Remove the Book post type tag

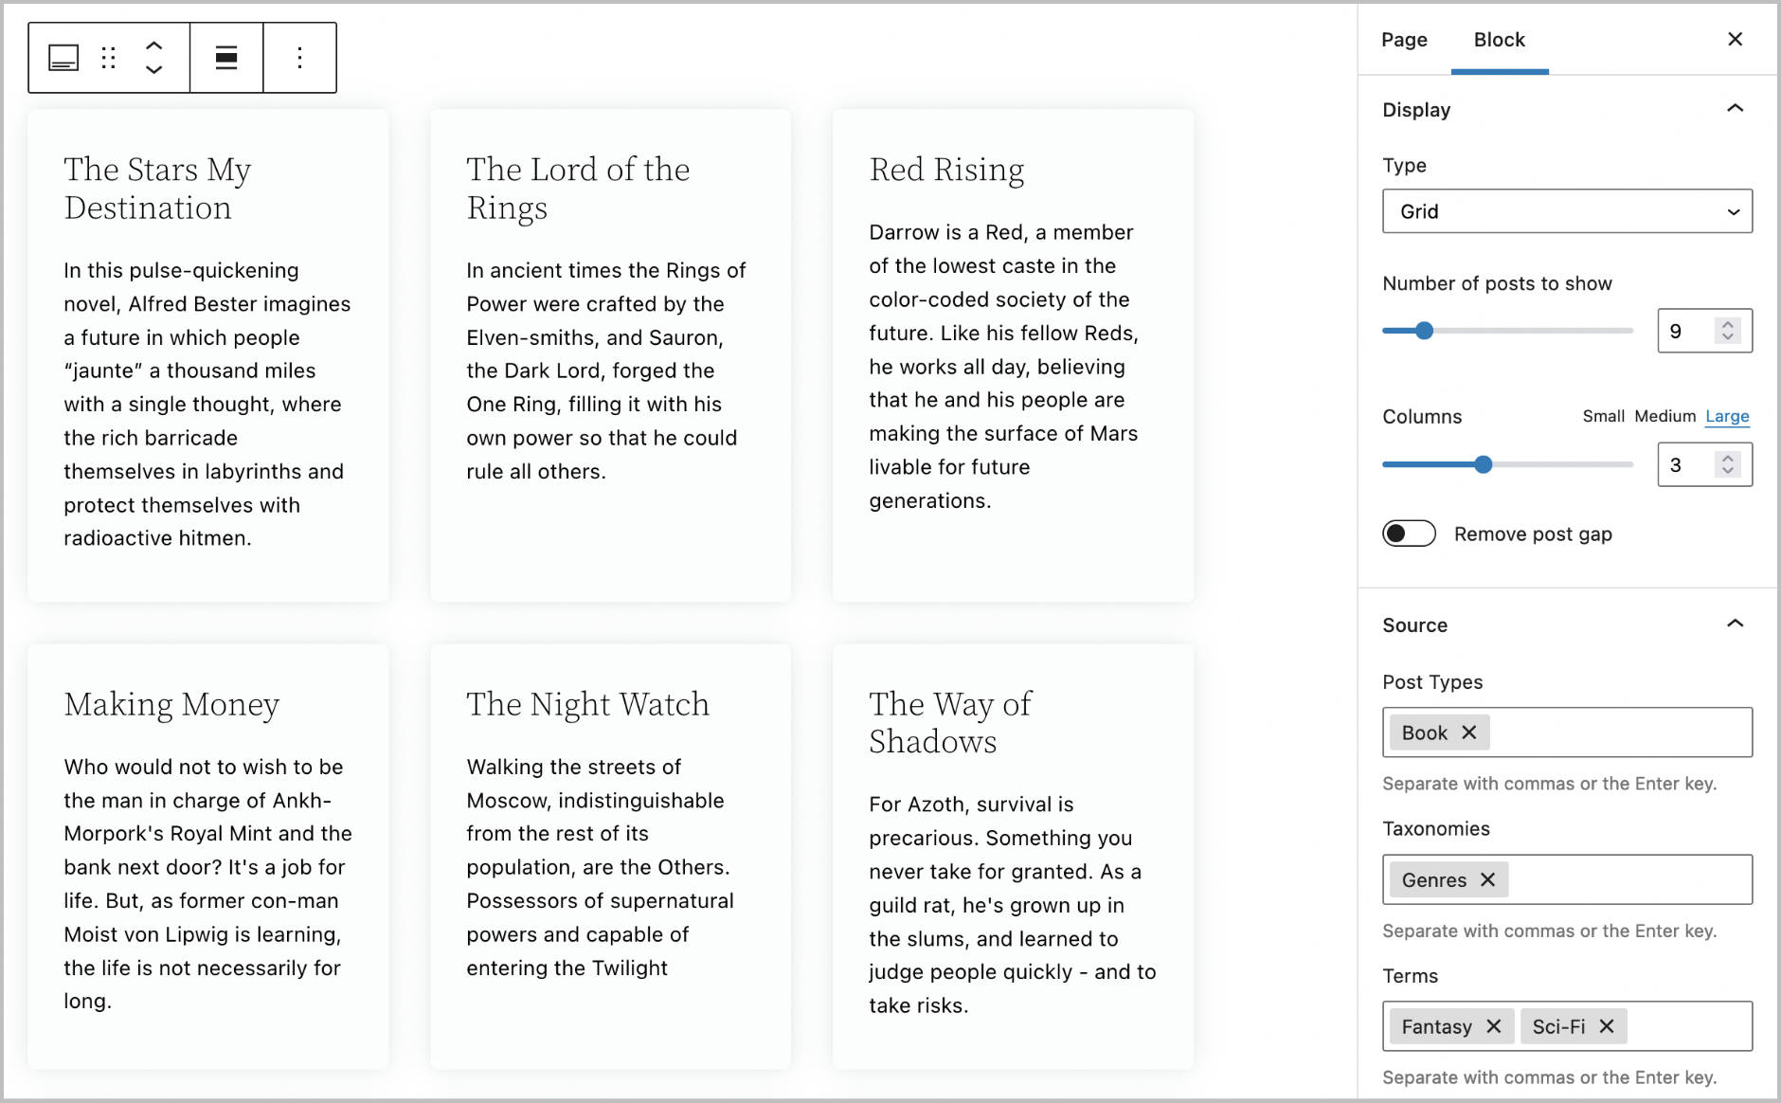1469,732
